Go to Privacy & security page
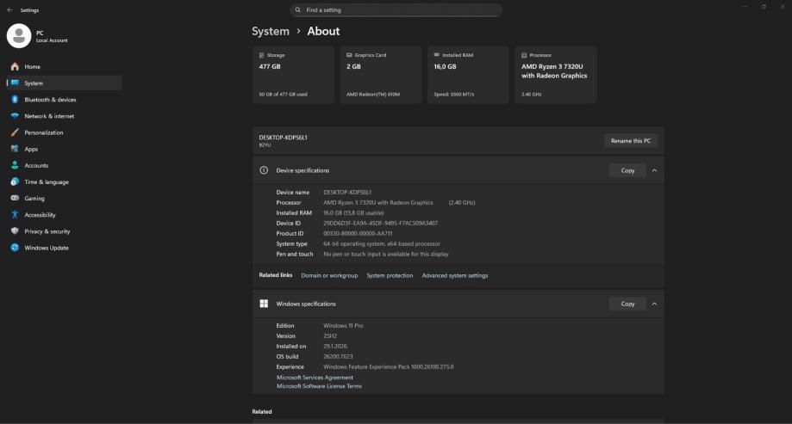This screenshot has width=792, height=424. [x=47, y=231]
